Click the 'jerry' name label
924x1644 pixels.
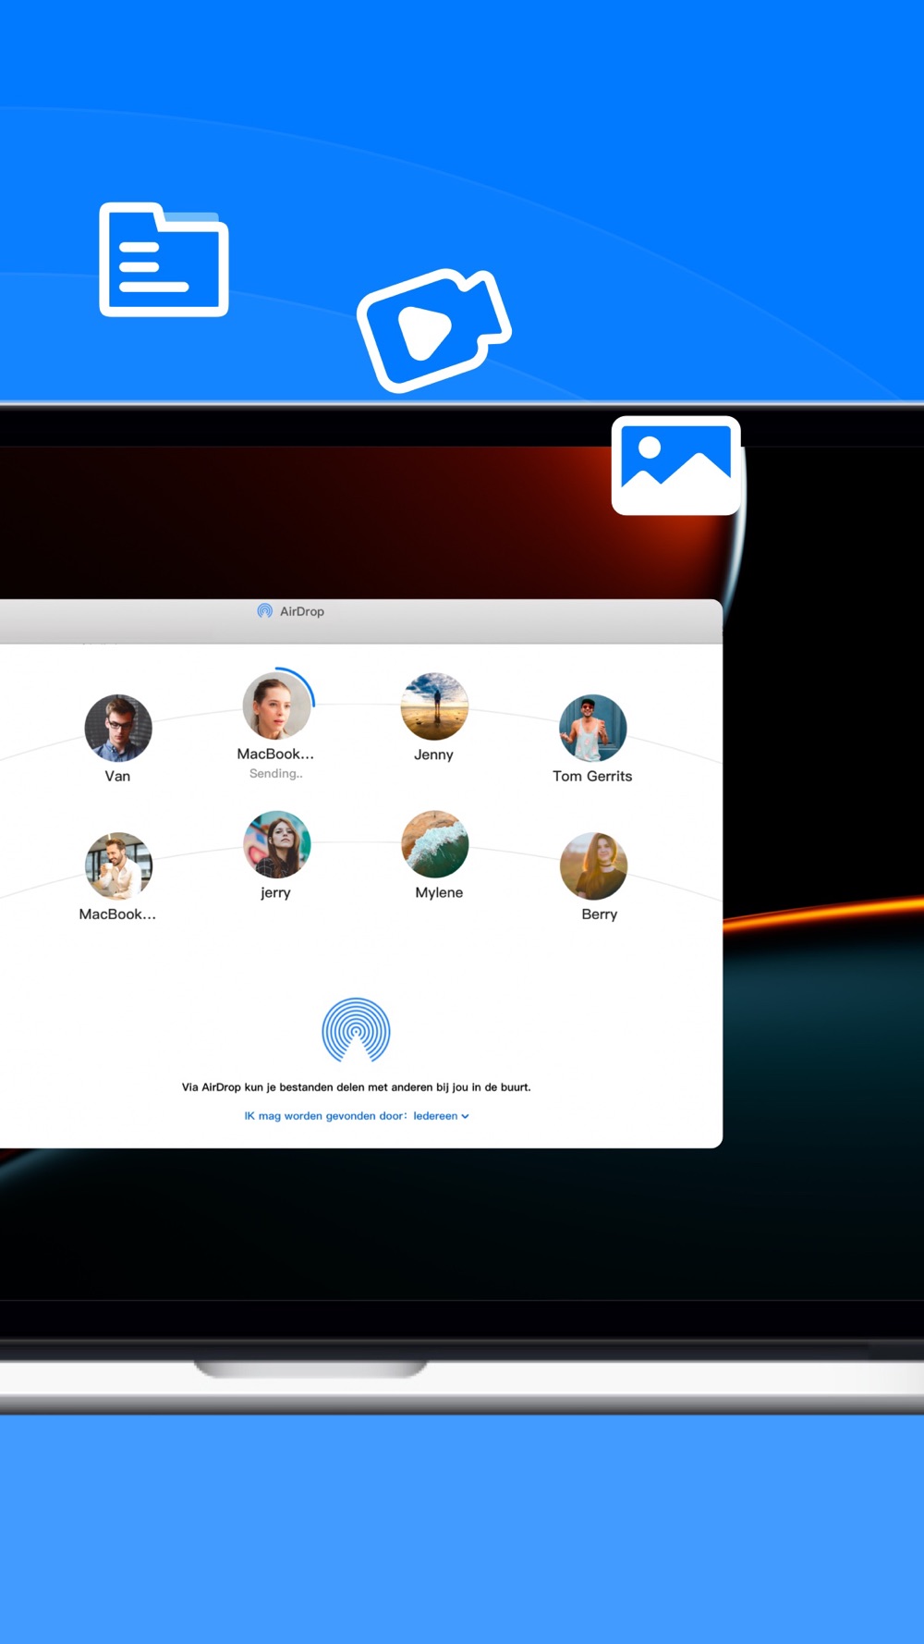point(275,892)
